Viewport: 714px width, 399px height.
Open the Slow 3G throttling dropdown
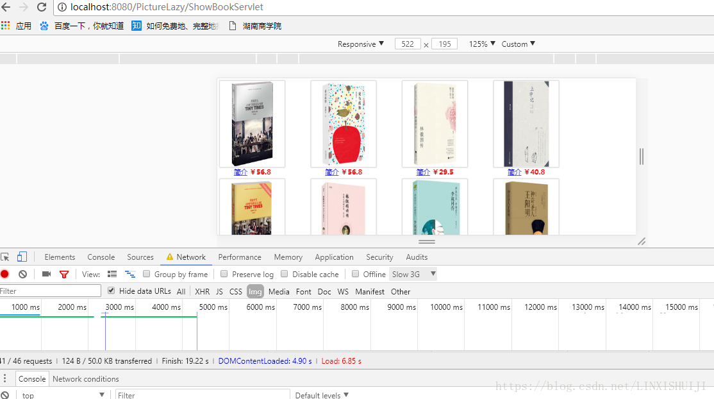pyautogui.click(x=413, y=274)
